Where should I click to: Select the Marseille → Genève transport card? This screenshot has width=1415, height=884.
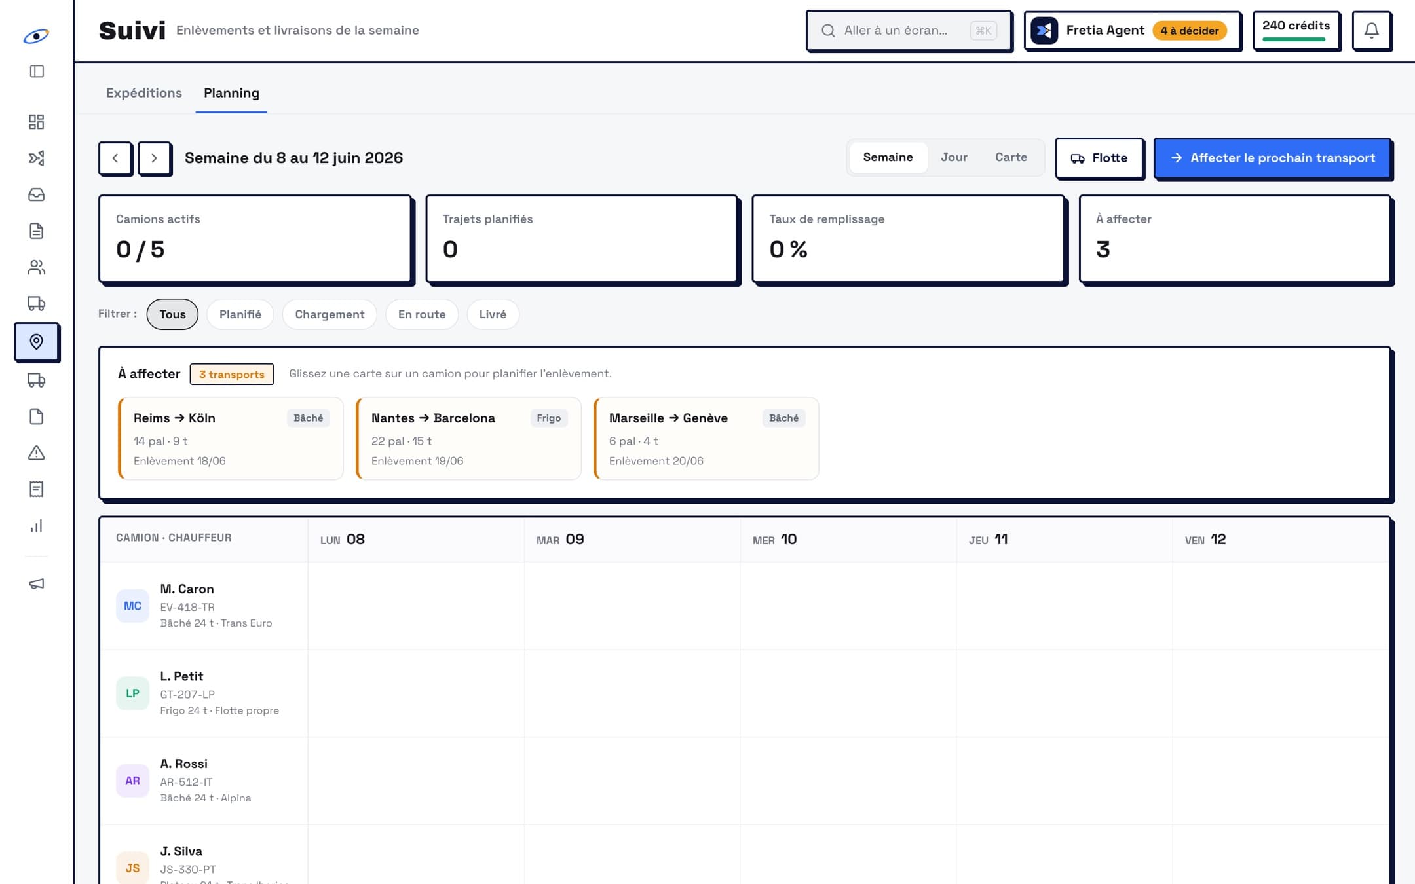coord(706,439)
